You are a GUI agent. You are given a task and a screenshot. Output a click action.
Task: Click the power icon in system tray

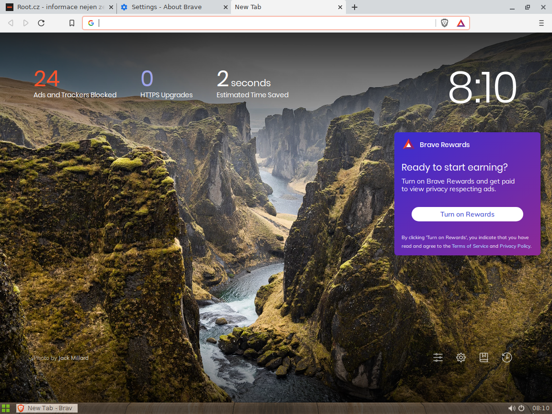point(521,408)
